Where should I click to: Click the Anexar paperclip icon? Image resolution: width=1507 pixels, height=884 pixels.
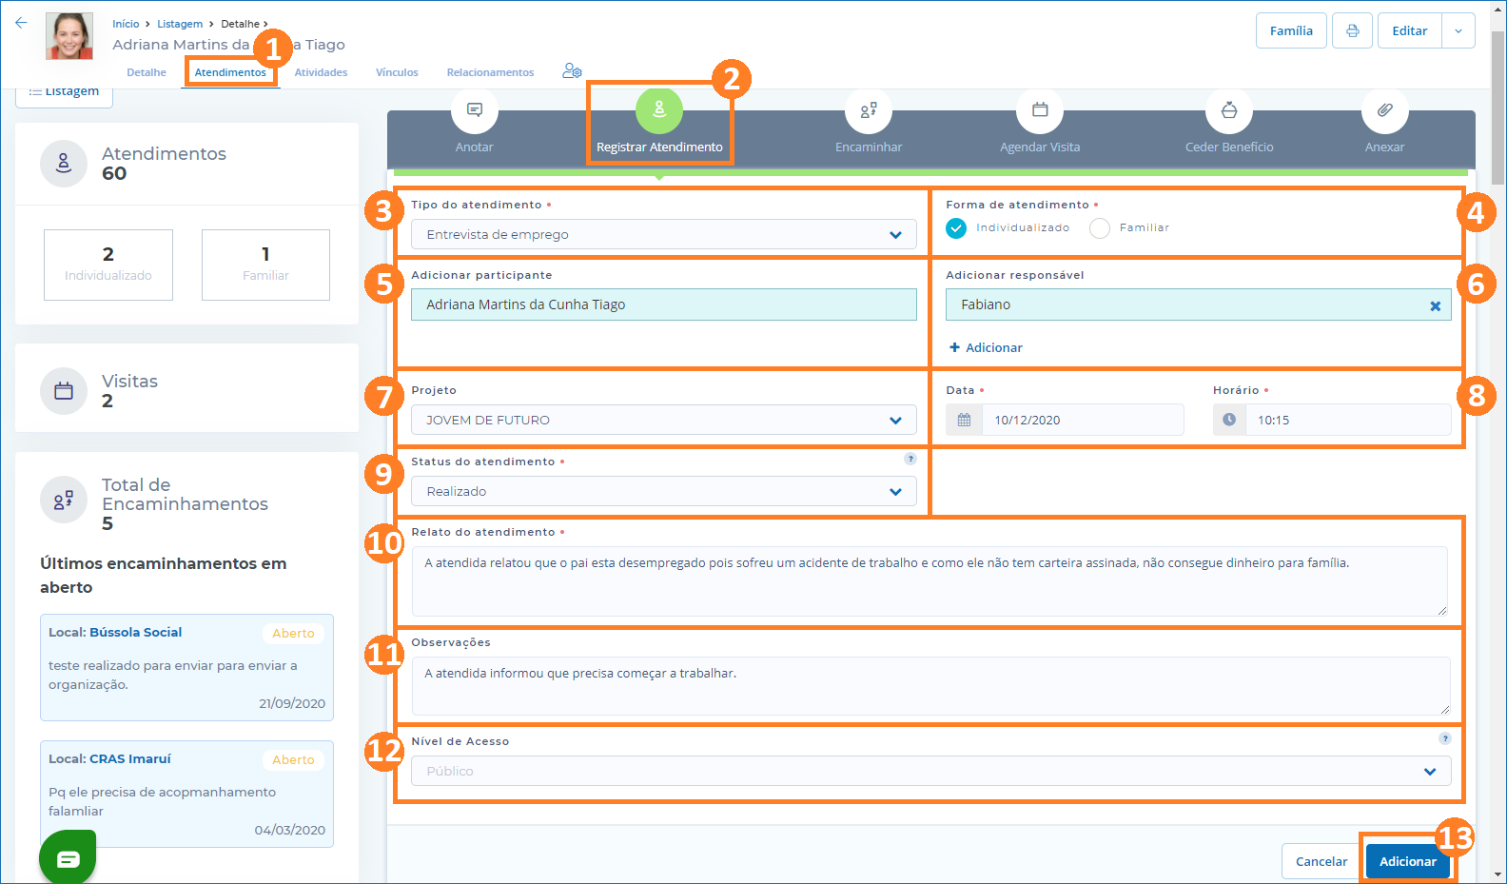click(x=1384, y=110)
